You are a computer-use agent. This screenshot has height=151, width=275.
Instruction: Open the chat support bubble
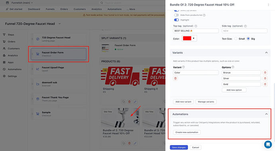(x=268, y=144)
